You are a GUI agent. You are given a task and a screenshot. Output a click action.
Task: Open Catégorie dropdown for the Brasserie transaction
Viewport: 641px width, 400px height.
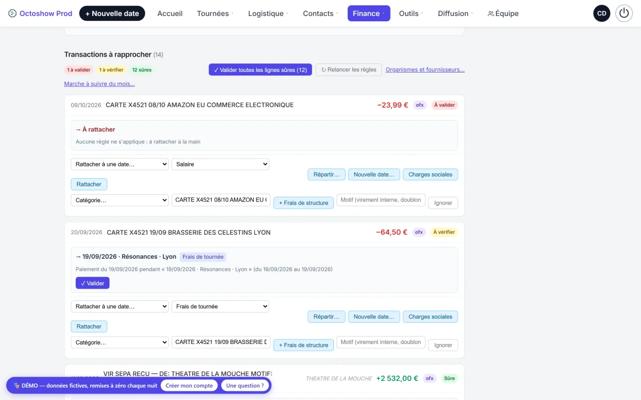120,342
